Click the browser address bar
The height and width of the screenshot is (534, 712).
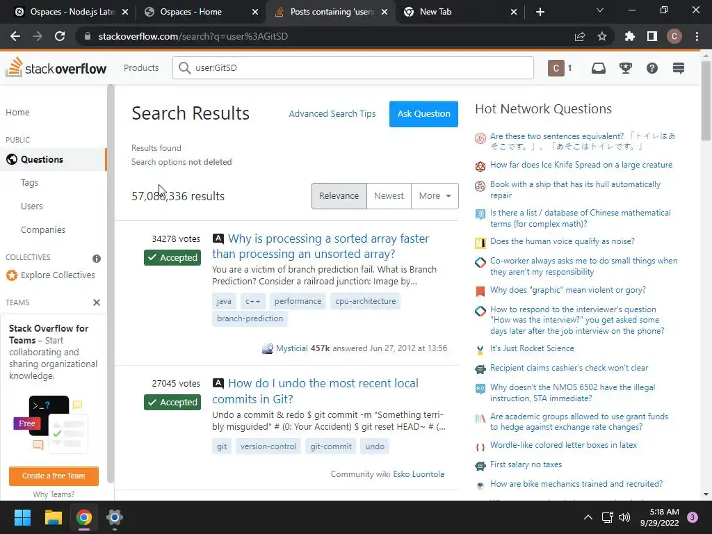(327, 36)
